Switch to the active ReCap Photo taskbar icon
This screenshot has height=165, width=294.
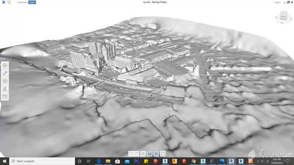coord(232,161)
